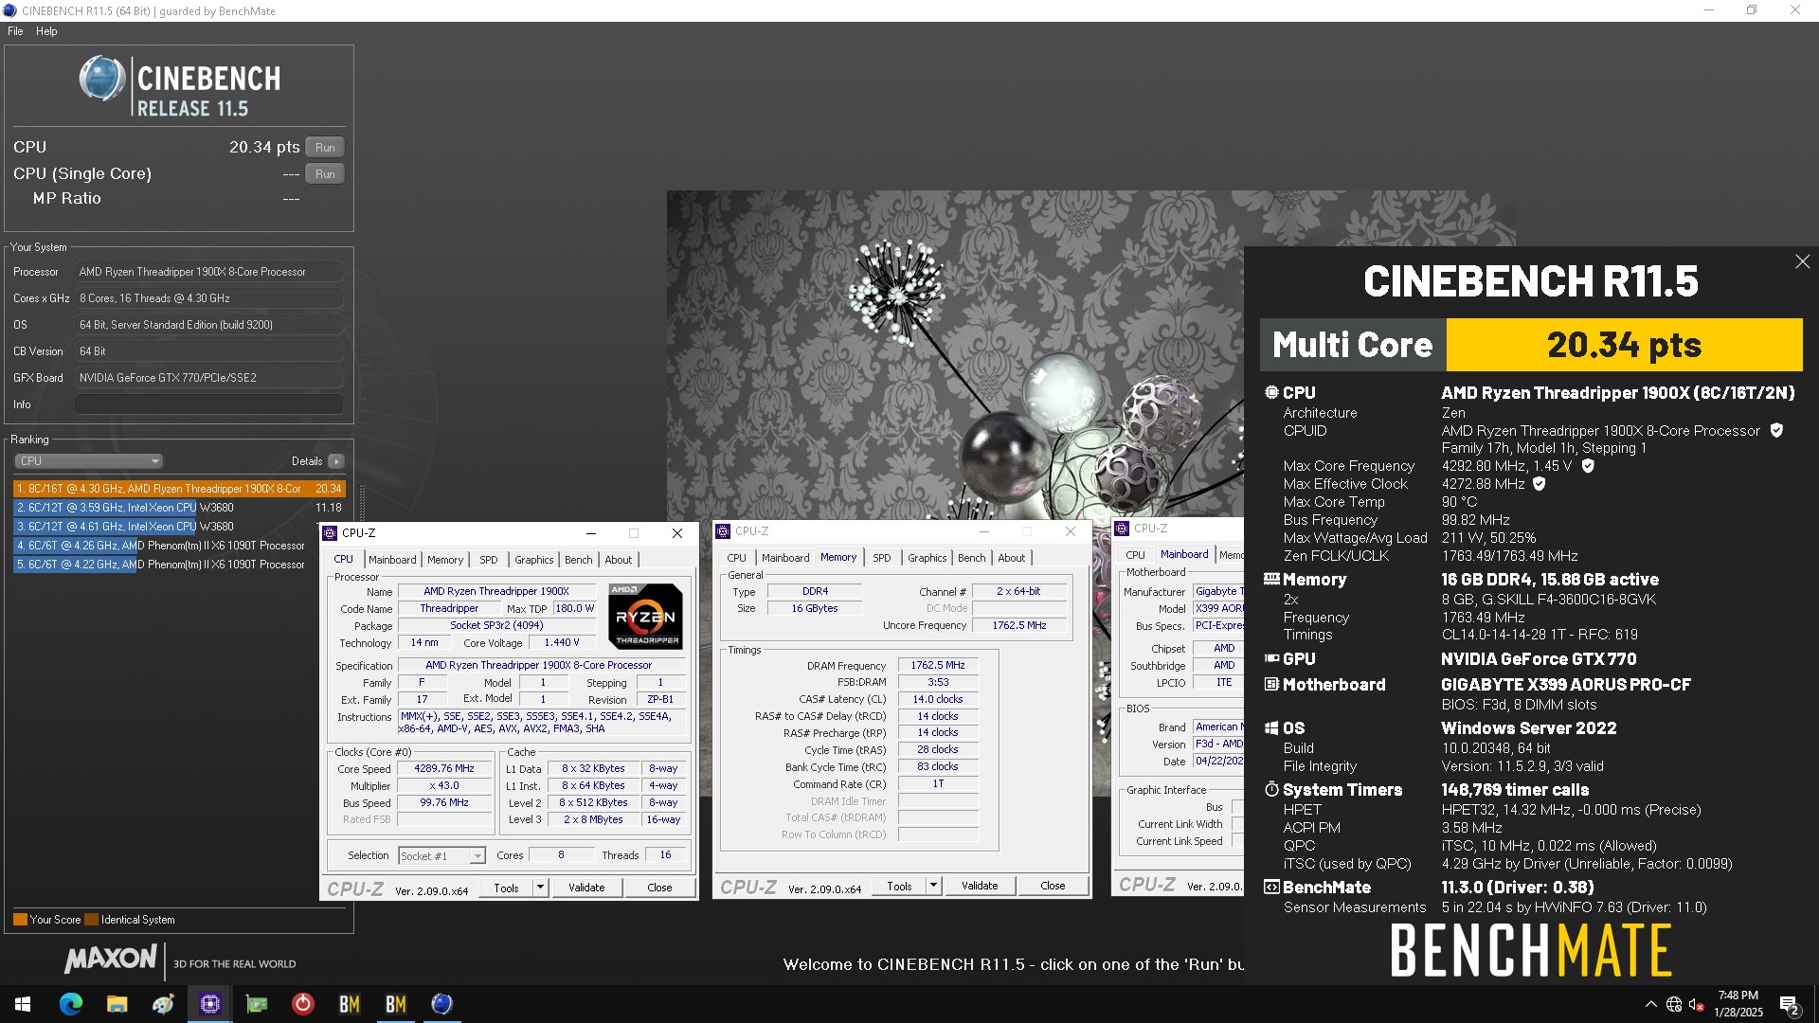Open the taskbar icon right of File Explorer
Image resolution: width=1819 pixels, height=1023 pixels.
tap(163, 1004)
